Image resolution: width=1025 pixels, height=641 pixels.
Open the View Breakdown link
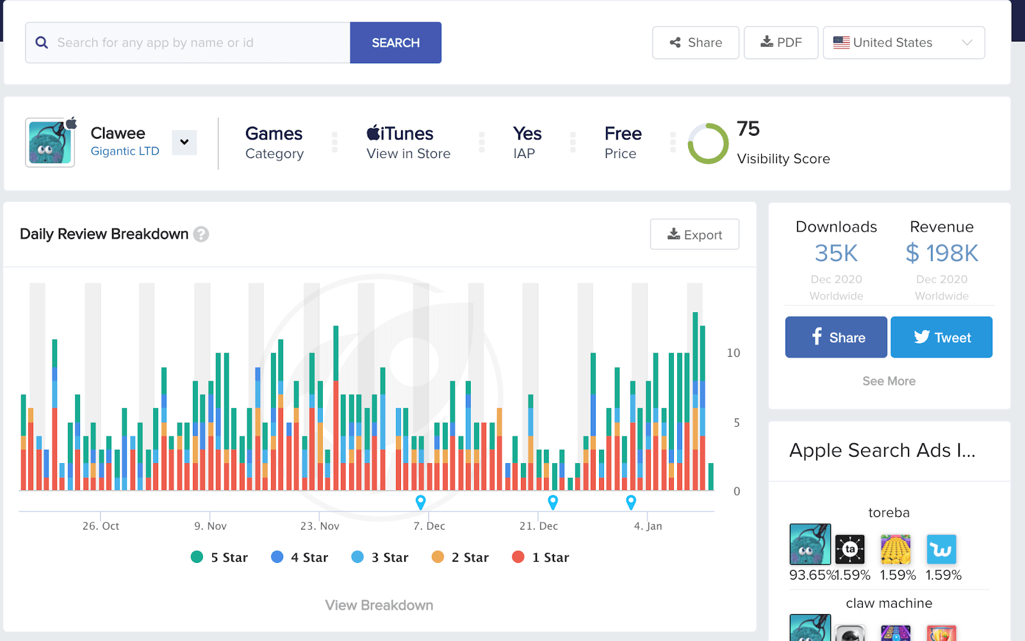[x=379, y=605]
